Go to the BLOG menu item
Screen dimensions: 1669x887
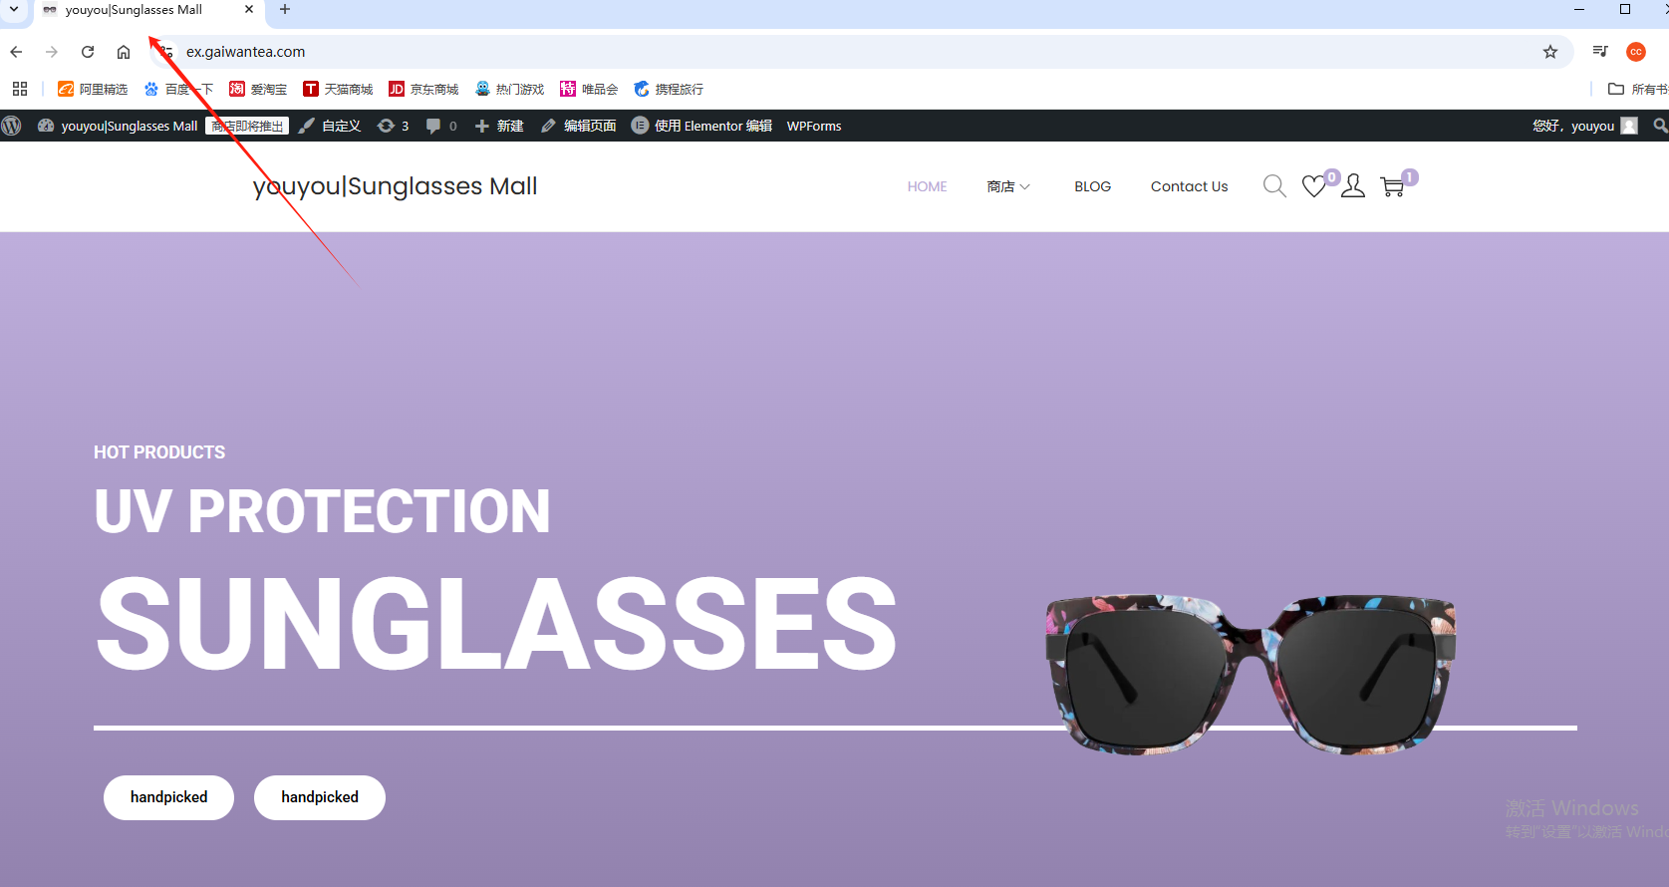point(1092,186)
